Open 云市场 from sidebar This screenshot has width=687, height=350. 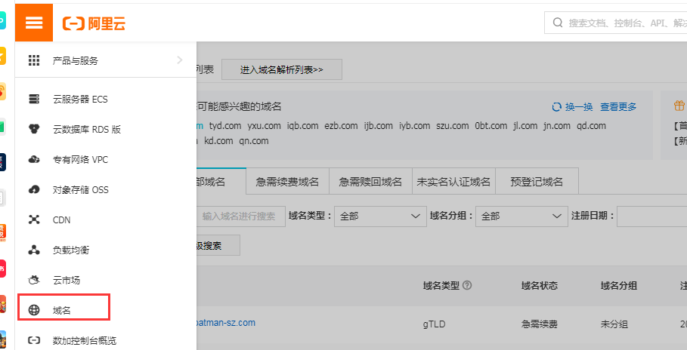[x=66, y=280]
